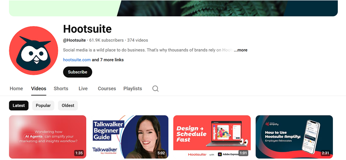The image size is (346, 160).
Task: Select the Videos tab
Action: pos(39,89)
